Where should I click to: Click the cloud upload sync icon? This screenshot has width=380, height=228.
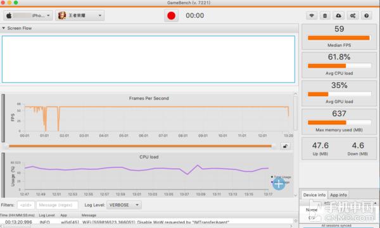(x=339, y=16)
